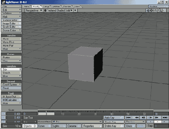
Task: Toggle the X axis scale channel
Action: (x=4, y=114)
